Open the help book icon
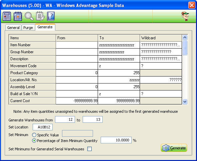This screenshot has width=197, height=161. click(x=51, y=16)
